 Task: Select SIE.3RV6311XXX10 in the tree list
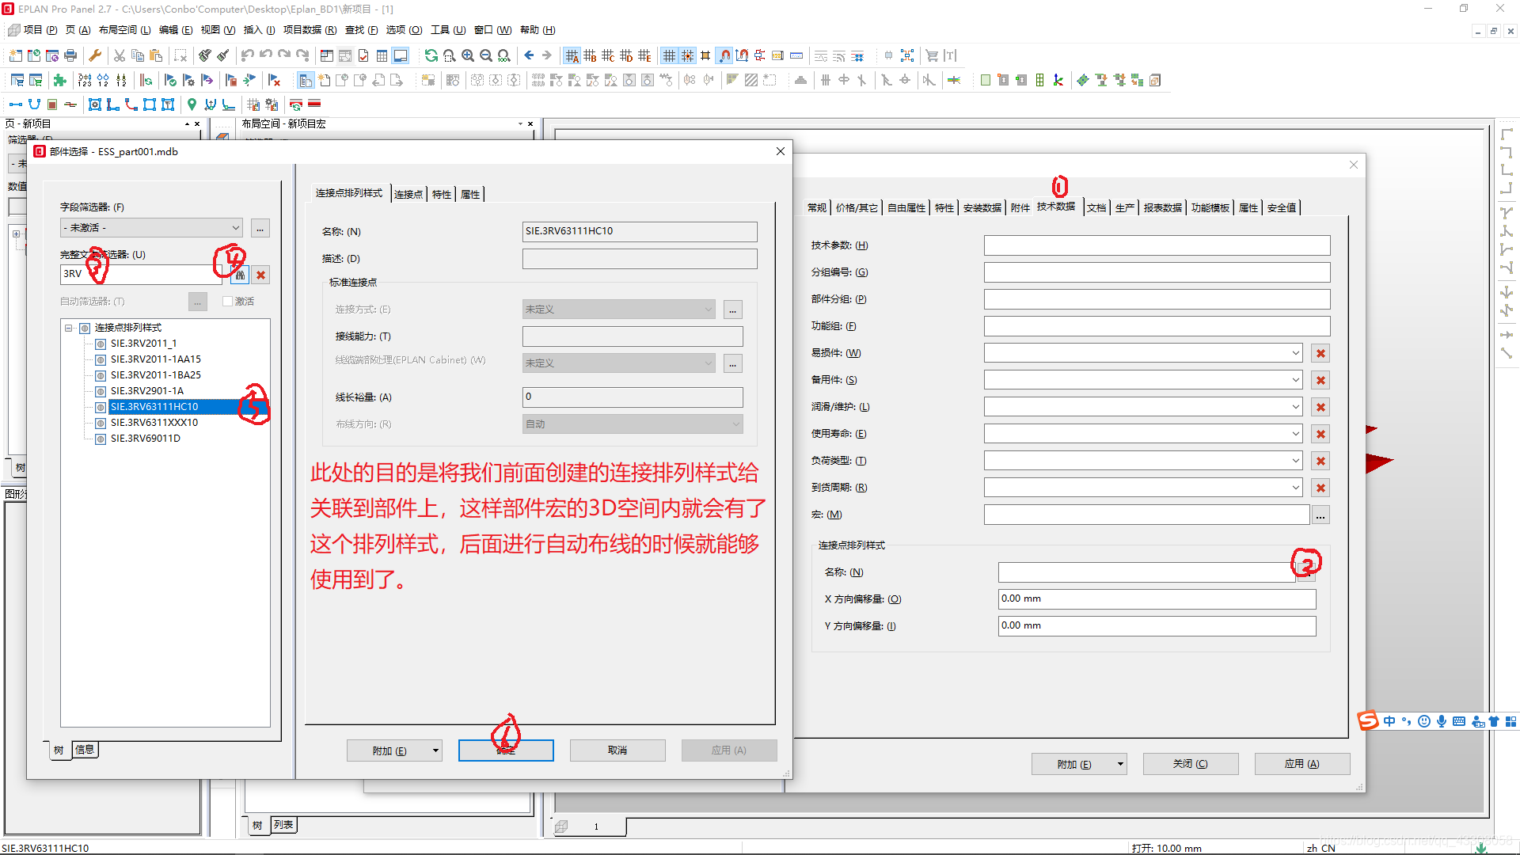pos(154,423)
